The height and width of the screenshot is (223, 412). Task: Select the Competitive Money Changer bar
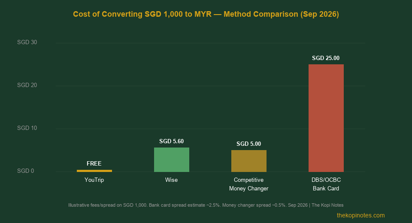(249, 161)
